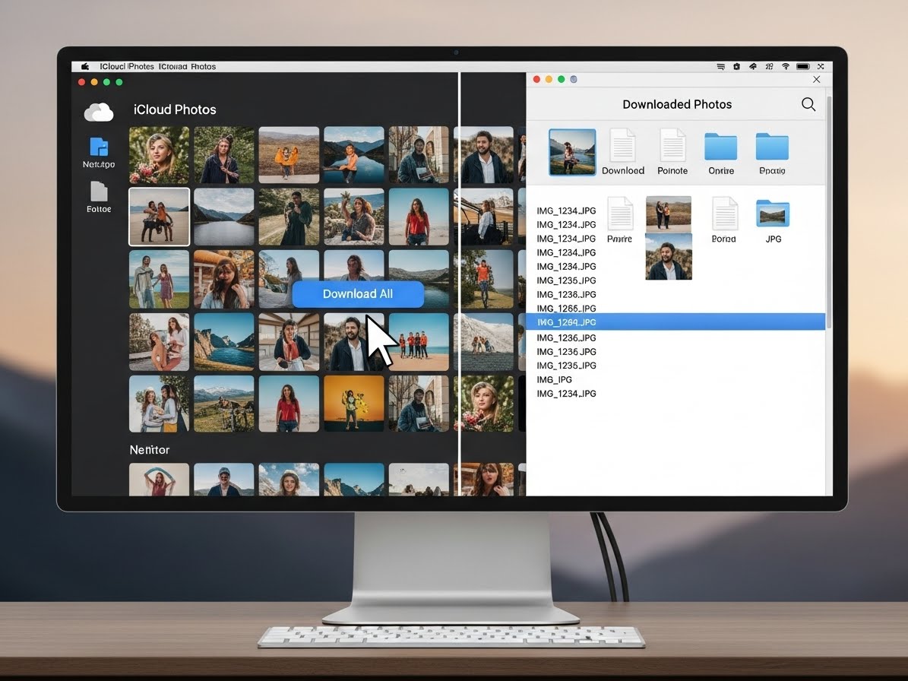The image size is (908, 681).
Task: Select the highlighted couple-on-beach photo
Action: (160, 217)
